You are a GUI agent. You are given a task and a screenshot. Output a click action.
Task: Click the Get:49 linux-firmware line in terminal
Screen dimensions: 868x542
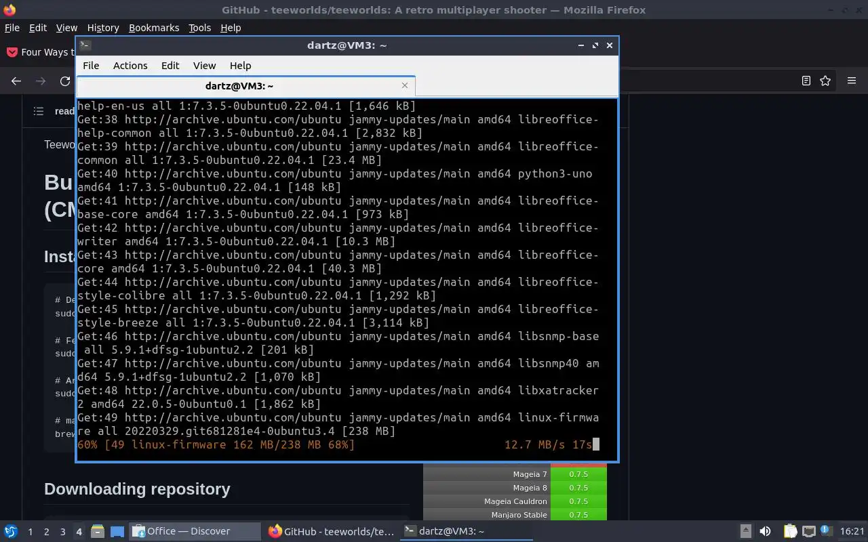[x=338, y=424]
